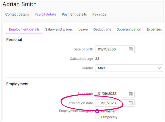Open the Start date calendar picker
Screen dimensions: 165x122
[131, 93]
